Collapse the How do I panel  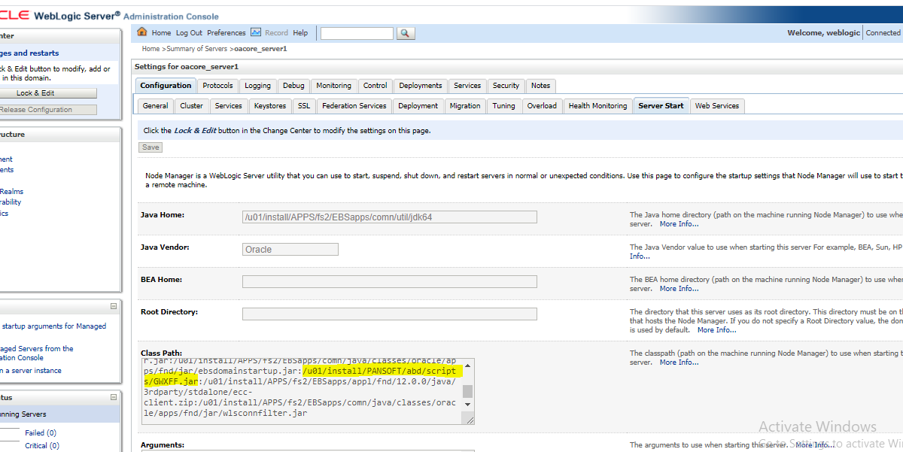[114, 305]
